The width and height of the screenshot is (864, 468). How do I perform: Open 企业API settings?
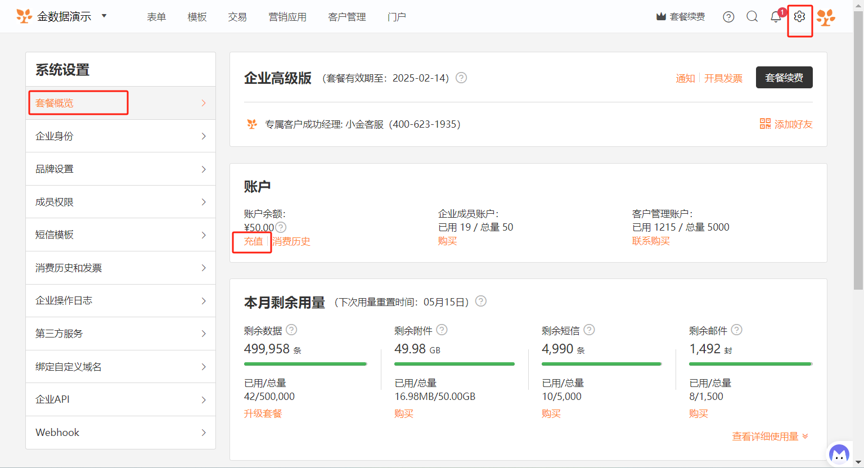[121, 399]
